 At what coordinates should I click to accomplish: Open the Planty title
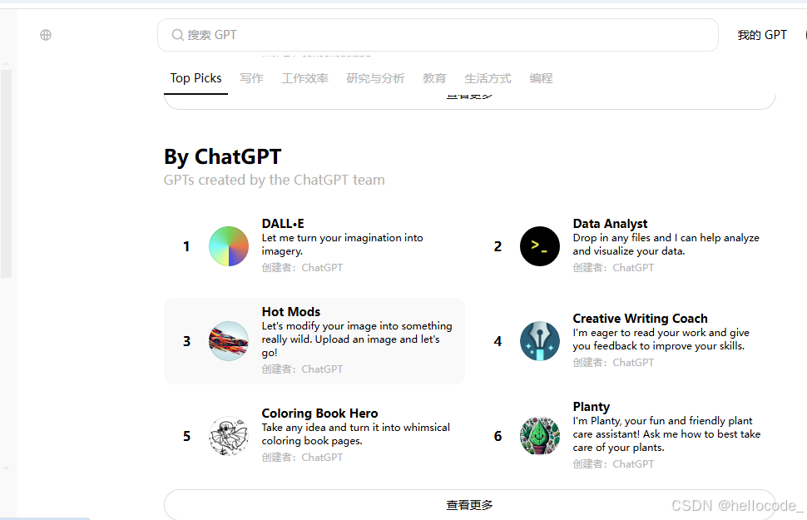click(x=591, y=407)
